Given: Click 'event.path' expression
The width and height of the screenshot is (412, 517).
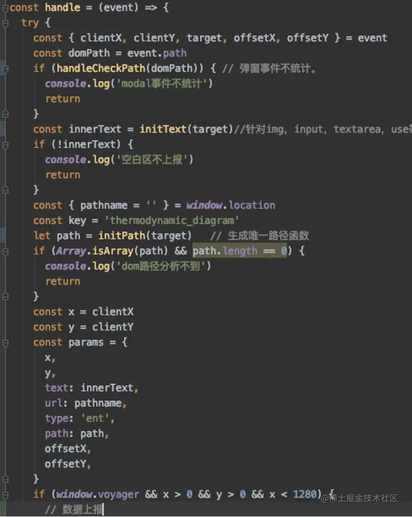Looking at the screenshot, I should [157, 54].
